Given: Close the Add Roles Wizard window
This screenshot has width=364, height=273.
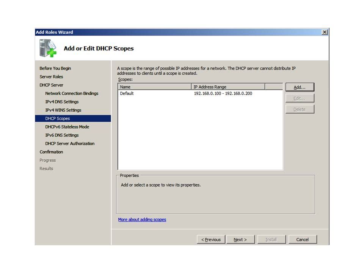Looking at the screenshot, I should [x=325, y=32].
